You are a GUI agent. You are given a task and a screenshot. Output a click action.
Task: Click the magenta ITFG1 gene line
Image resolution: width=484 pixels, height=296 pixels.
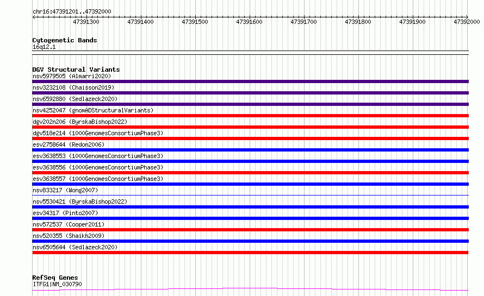click(x=250, y=289)
